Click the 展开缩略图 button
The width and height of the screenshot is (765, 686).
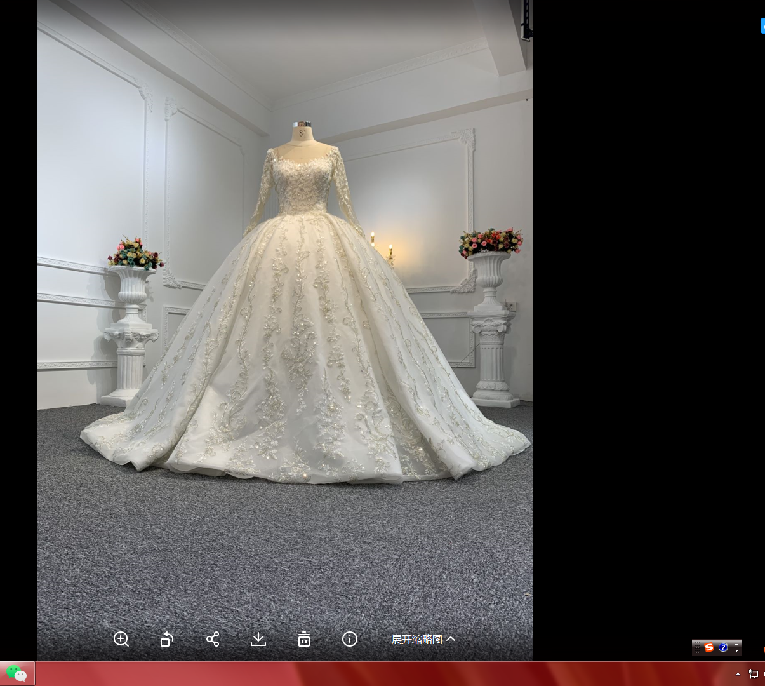tap(416, 639)
